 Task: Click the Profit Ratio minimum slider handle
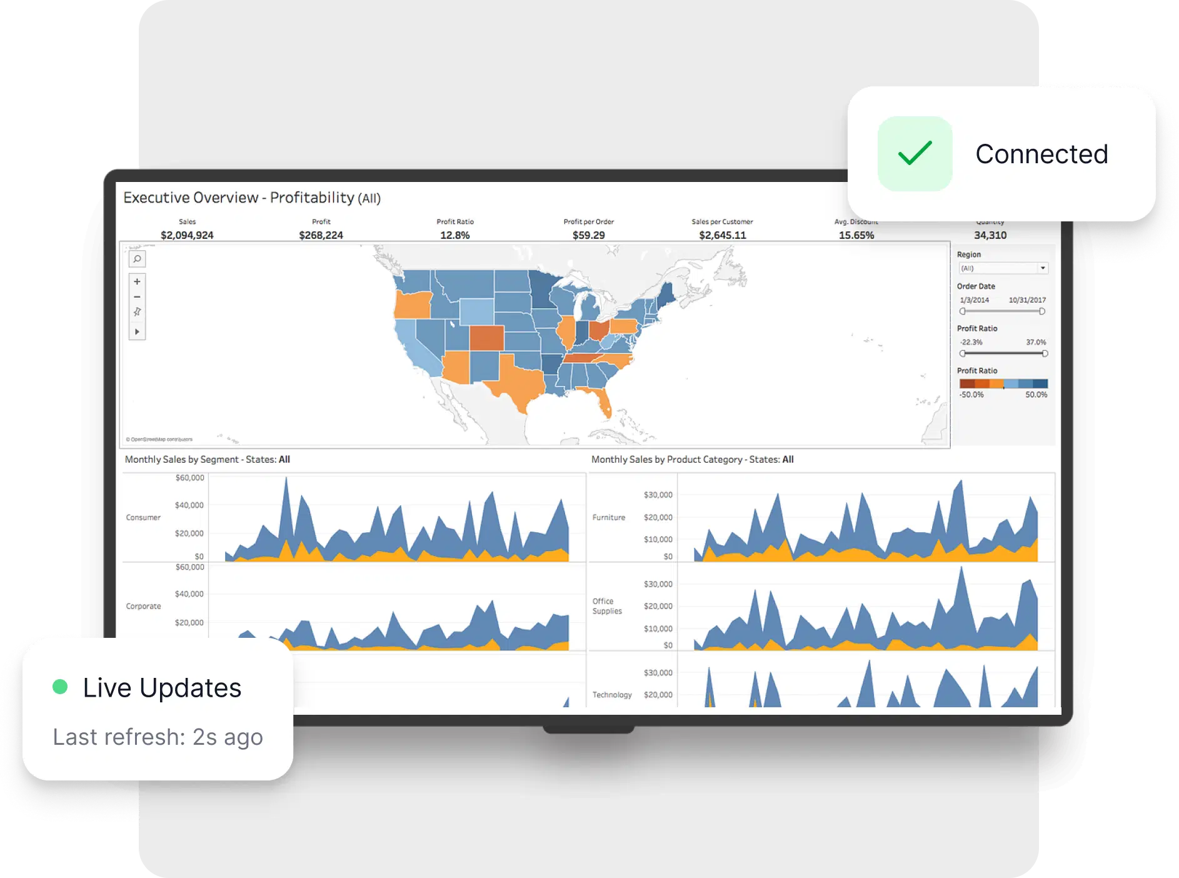tap(962, 353)
